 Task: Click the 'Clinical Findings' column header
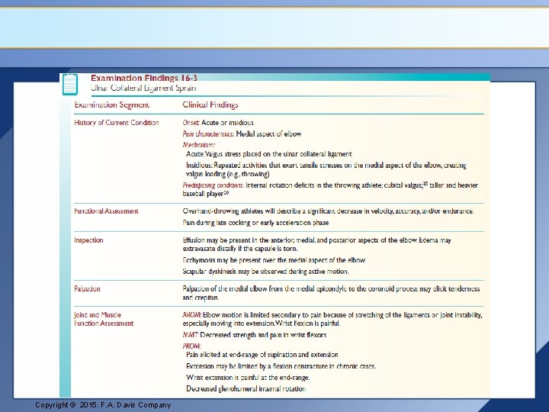tap(210, 105)
